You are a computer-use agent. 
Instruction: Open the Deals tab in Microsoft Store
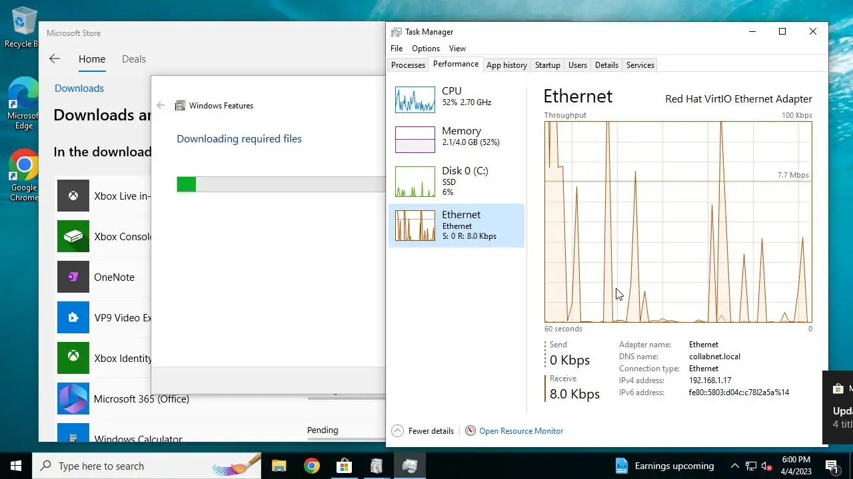pyautogui.click(x=134, y=59)
